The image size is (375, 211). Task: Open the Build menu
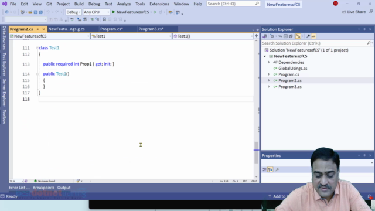pyautogui.click(x=79, y=4)
